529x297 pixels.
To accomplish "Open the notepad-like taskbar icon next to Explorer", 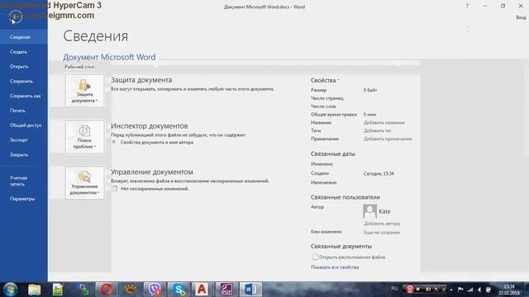I will tap(58, 290).
